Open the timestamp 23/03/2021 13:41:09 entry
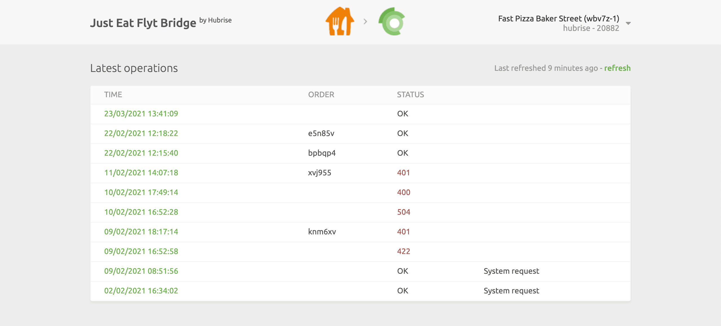Image resolution: width=721 pixels, height=326 pixels. tap(141, 114)
